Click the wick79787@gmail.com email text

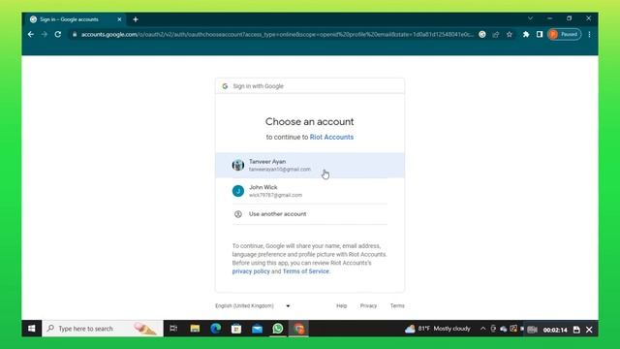[275, 195]
